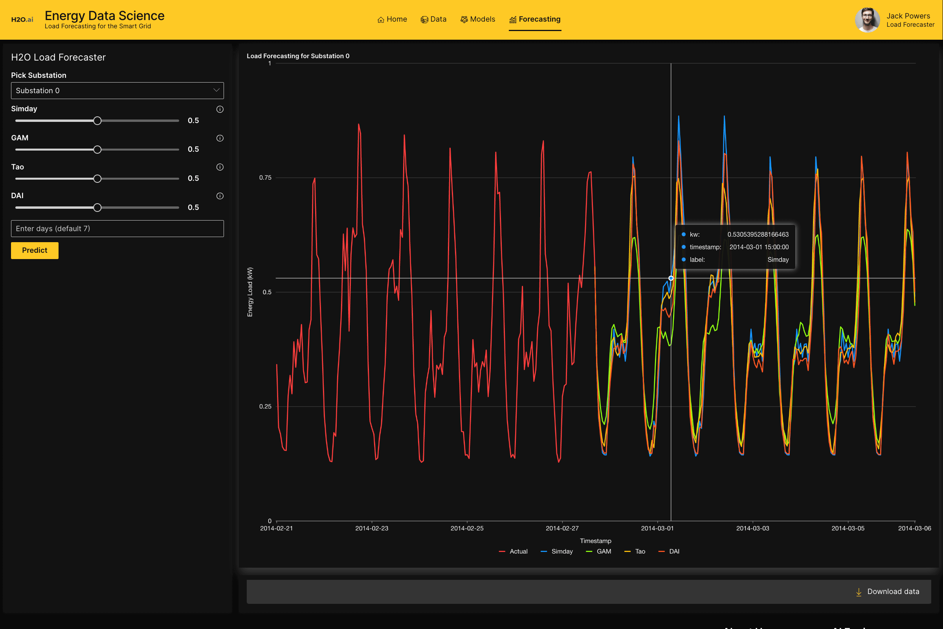Click the download arrow icon

859,592
